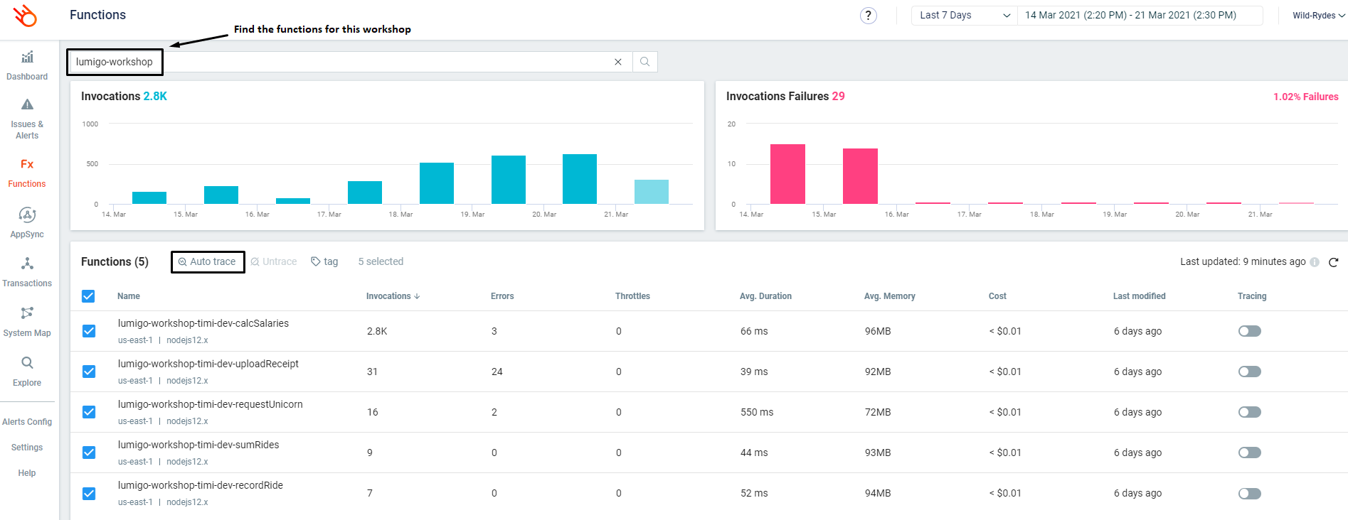Click the Cost column header
The height and width of the screenshot is (520, 1348).
click(997, 296)
